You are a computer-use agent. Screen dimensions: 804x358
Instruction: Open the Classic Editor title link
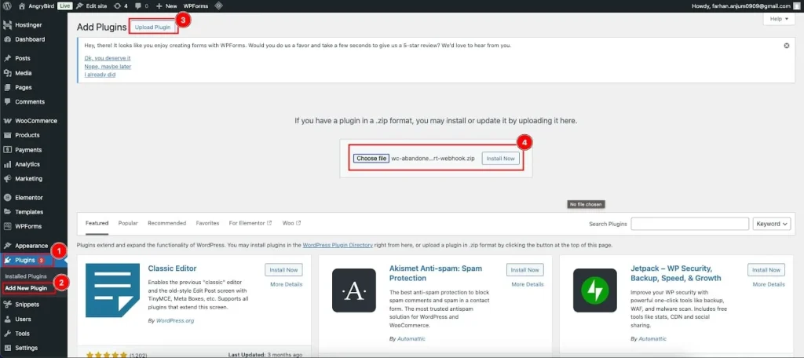(172, 268)
